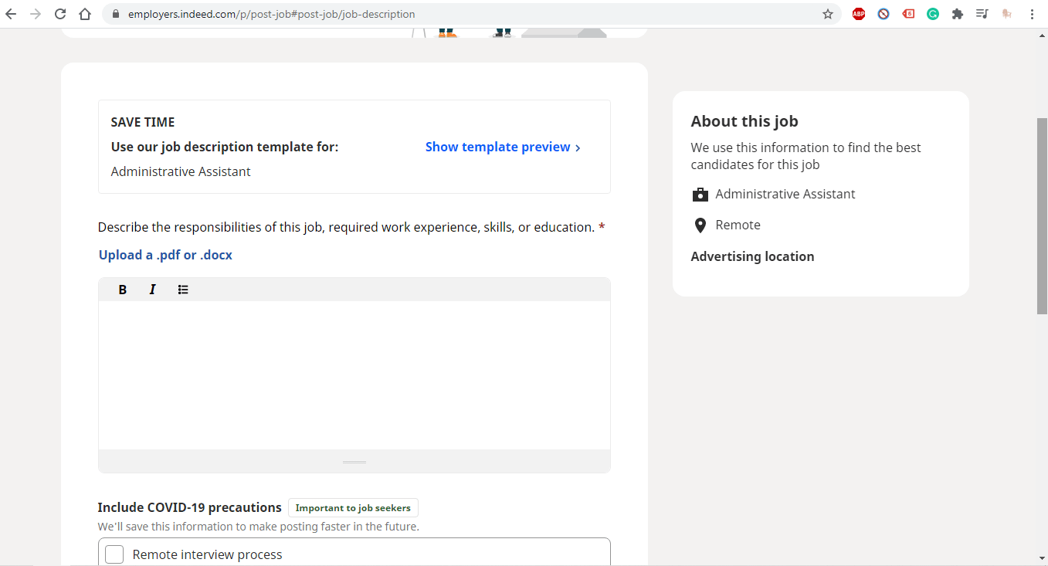Image resolution: width=1048 pixels, height=566 pixels.
Task: Enable the Remote interview process checkbox
Action: [114, 554]
